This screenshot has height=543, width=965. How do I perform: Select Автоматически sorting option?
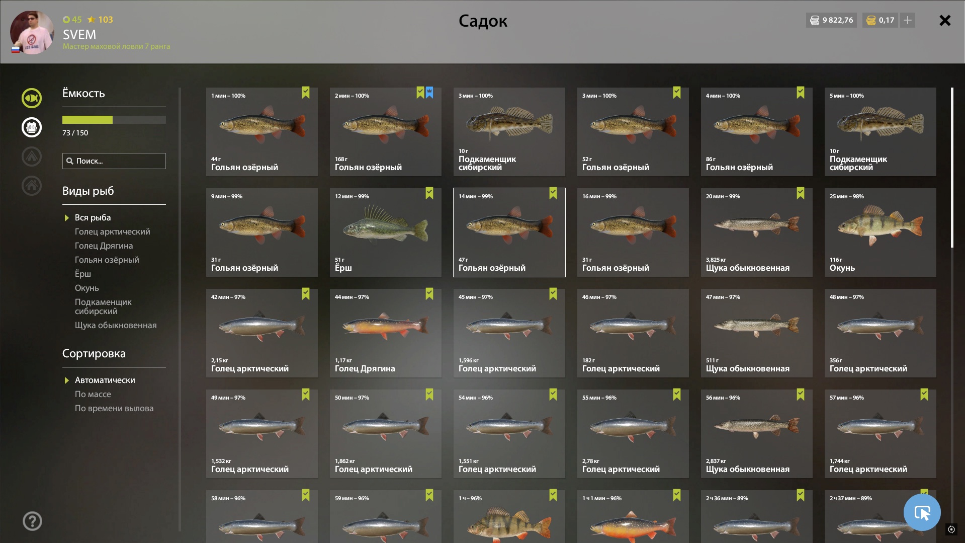105,380
